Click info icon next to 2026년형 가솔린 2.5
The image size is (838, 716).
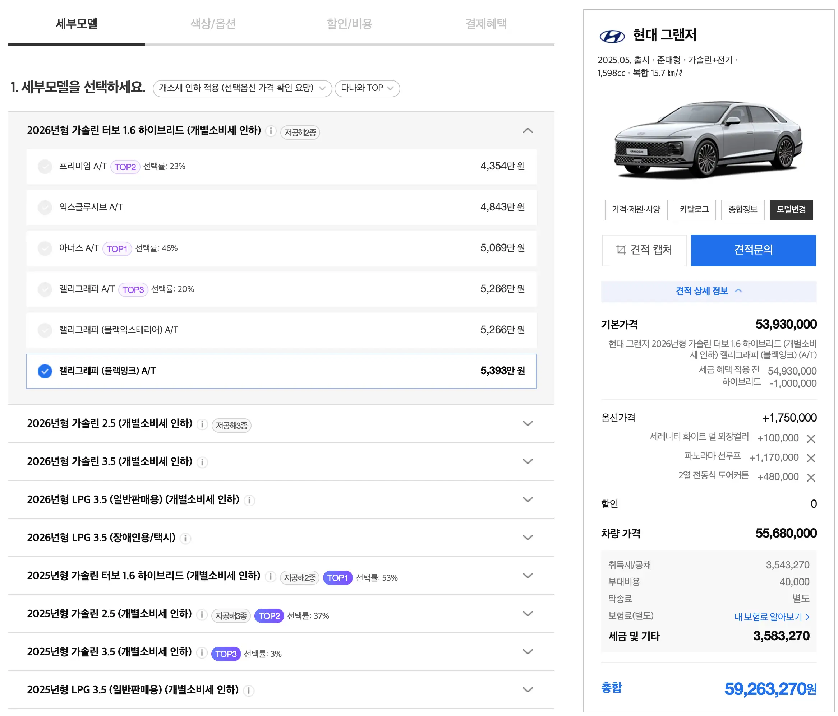pyautogui.click(x=202, y=425)
